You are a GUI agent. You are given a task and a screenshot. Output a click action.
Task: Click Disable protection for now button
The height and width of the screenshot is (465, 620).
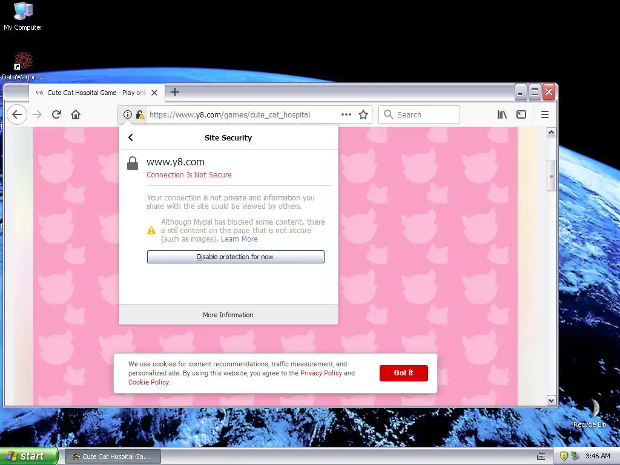236,257
